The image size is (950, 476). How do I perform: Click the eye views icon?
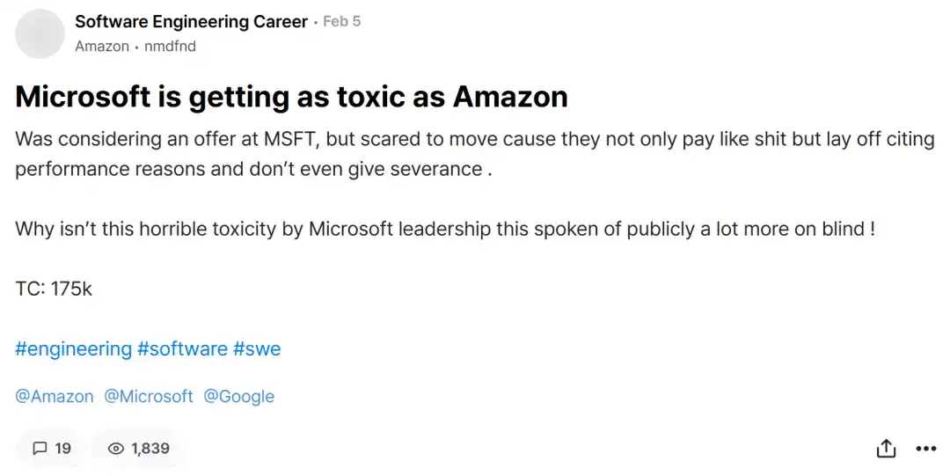(116, 449)
